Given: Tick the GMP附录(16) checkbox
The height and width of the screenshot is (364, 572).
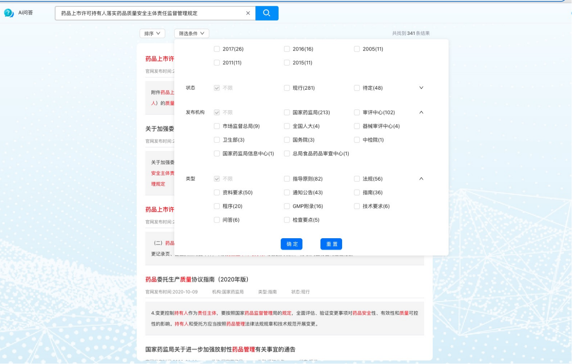Looking at the screenshot, I should point(287,206).
